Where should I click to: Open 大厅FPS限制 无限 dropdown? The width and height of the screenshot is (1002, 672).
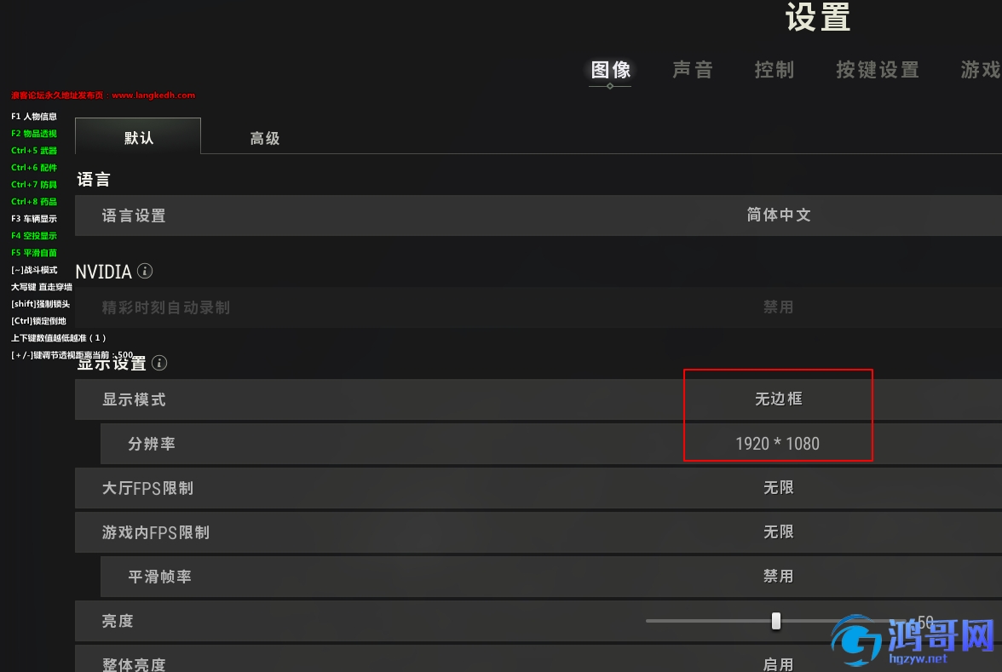(x=778, y=488)
